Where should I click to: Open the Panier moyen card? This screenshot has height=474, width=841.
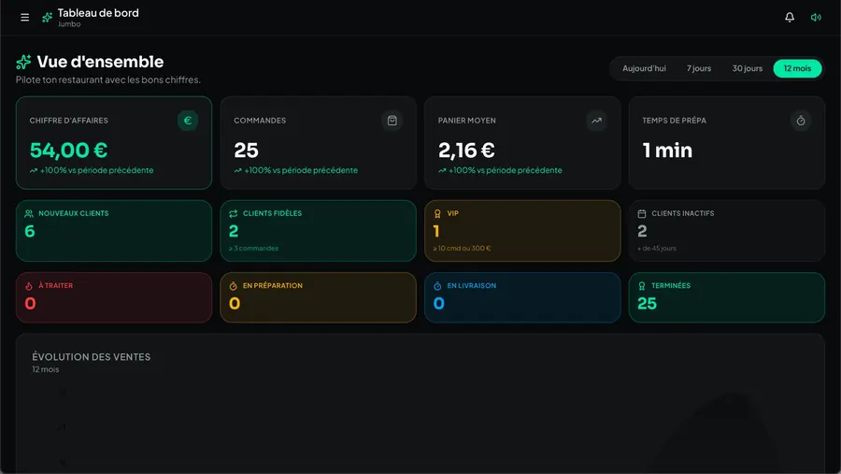pos(522,143)
